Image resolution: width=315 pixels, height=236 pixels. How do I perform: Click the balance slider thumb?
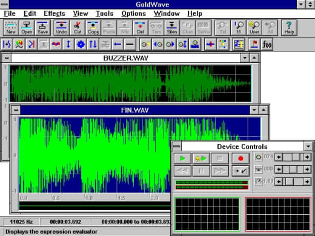293,169
